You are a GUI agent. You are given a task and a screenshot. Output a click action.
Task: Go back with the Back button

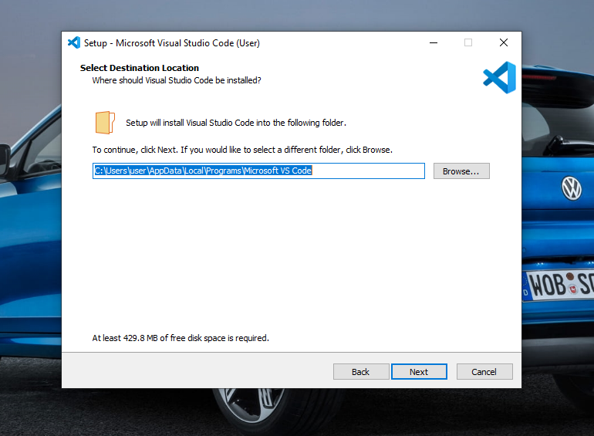click(361, 372)
